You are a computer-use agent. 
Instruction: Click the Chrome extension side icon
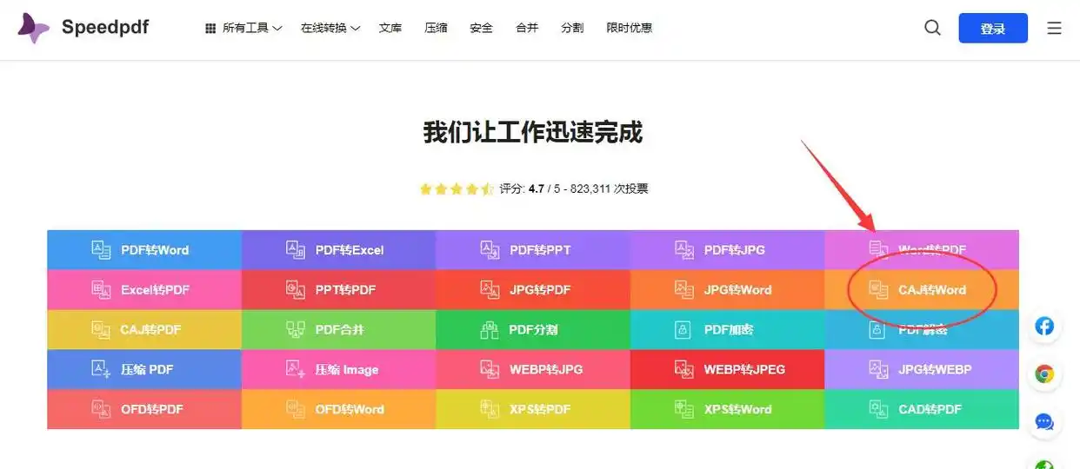point(1044,374)
